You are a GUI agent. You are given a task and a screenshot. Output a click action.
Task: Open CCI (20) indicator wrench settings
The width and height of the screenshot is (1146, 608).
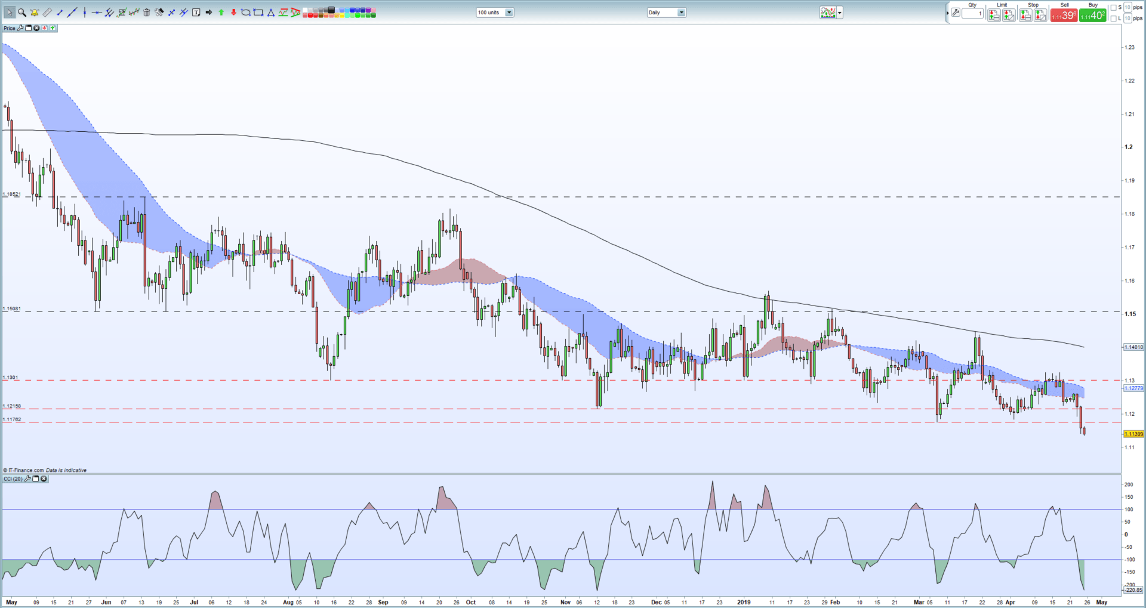click(27, 479)
